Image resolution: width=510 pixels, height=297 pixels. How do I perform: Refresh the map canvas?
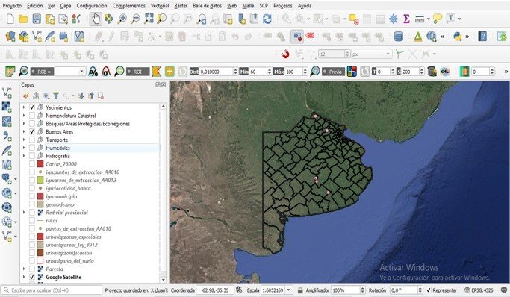click(x=267, y=19)
